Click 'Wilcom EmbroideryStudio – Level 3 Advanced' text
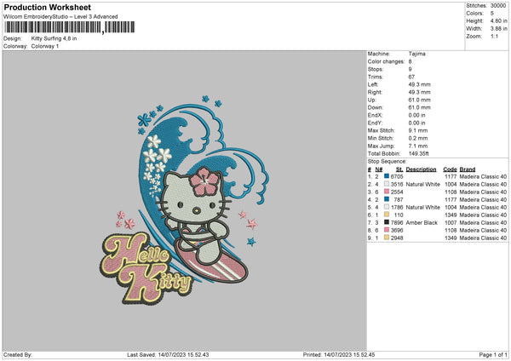Screen dimensions: 511x361 tap(60, 17)
